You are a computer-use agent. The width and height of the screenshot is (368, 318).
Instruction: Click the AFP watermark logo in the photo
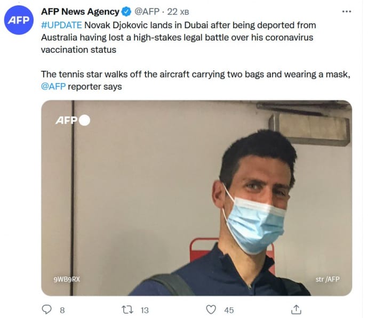click(73, 120)
